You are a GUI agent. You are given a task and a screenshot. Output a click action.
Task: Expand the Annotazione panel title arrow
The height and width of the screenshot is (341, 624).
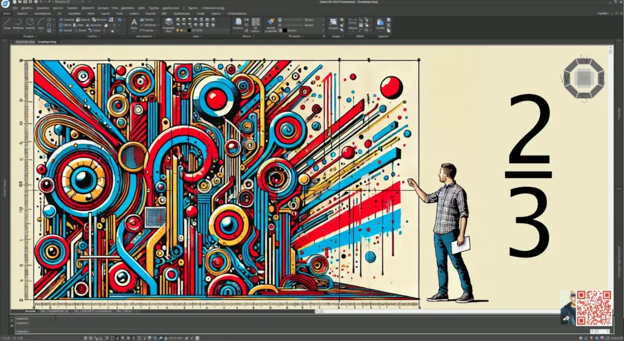click(x=154, y=36)
